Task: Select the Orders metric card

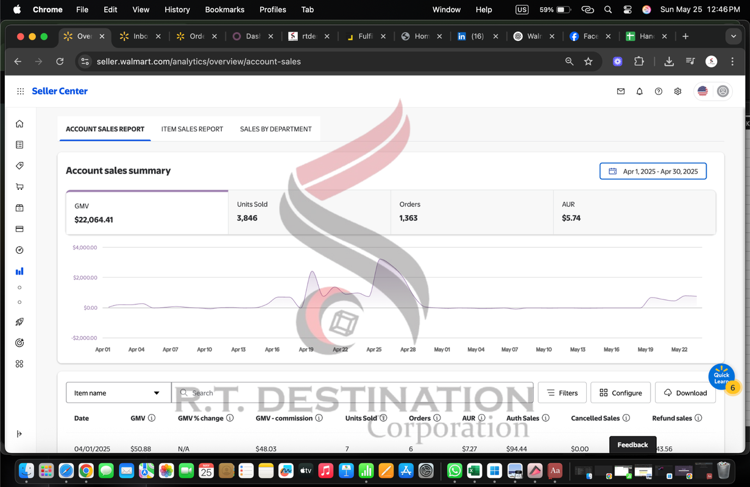Action: [472, 212]
